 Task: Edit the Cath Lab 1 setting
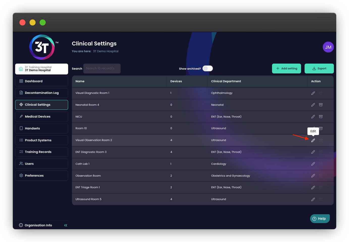click(x=313, y=164)
